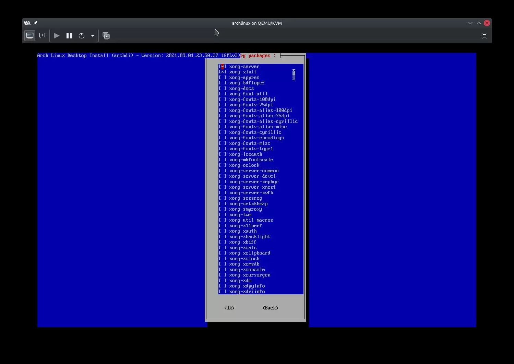Screen dimensions: 514x364
Task: Show virtual hardware details
Action: (x=42, y=36)
